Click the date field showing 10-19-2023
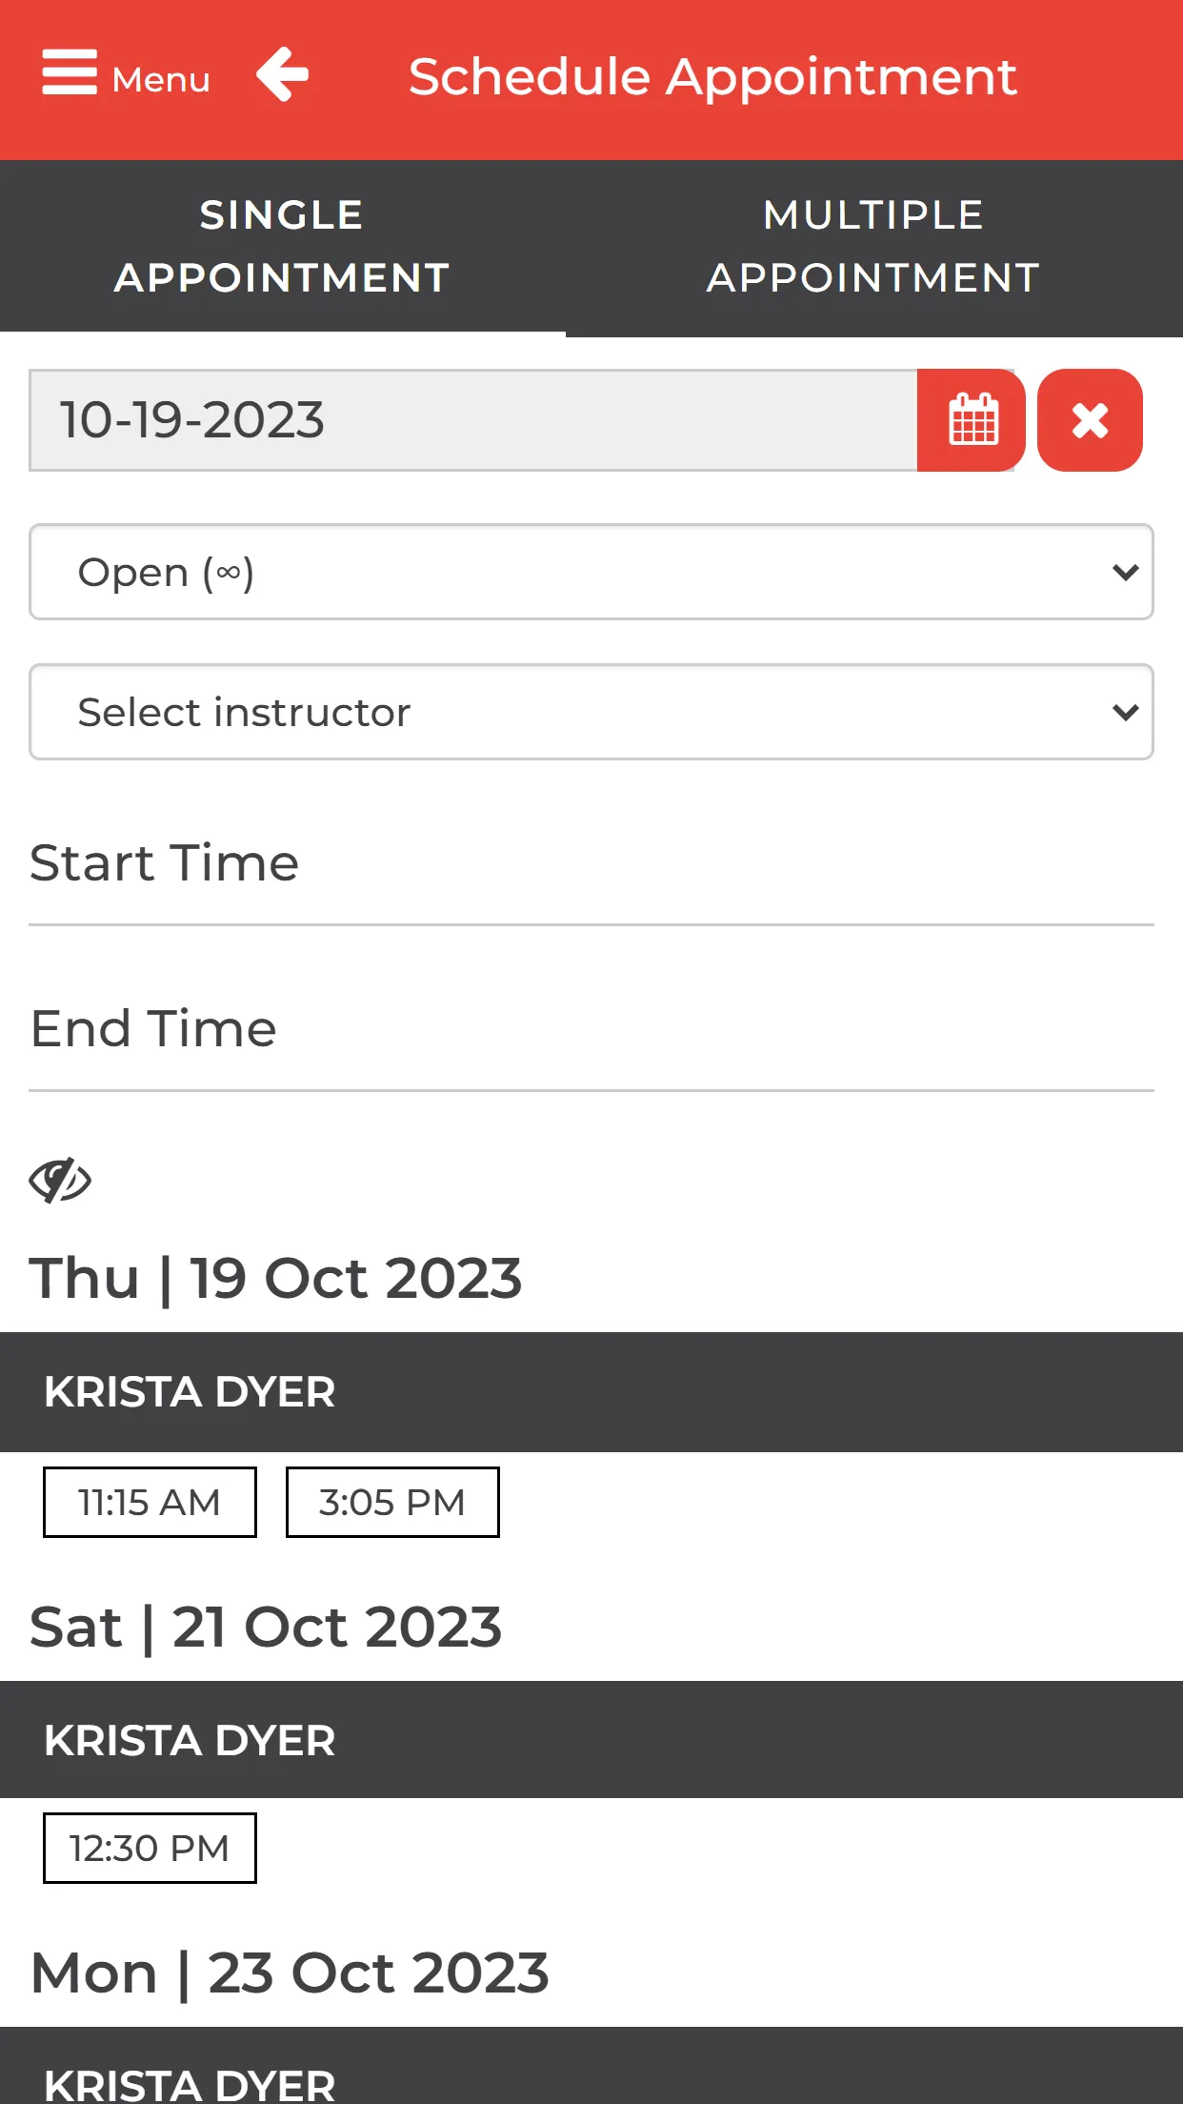 (473, 420)
